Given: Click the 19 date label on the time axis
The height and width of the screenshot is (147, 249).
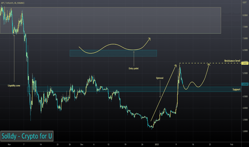Looking at the screenshot, I should pos(125,144).
